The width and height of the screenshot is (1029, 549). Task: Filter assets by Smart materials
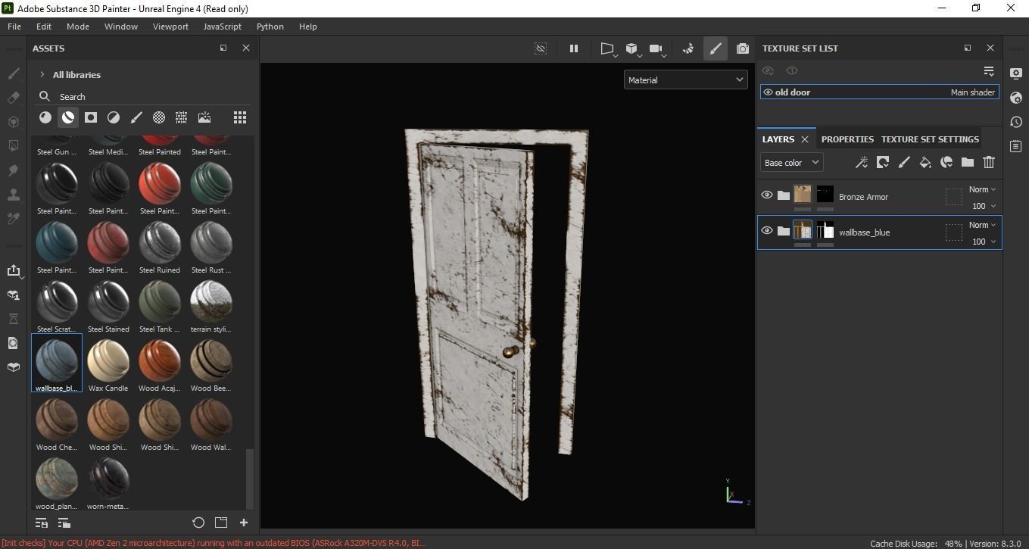coord(68,117)
